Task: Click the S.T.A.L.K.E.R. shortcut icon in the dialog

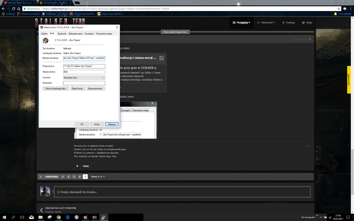Action: (46, 41)
